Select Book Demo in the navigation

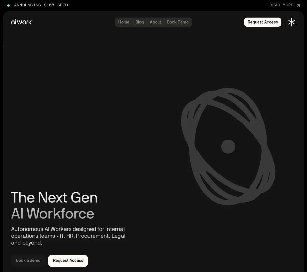click(x=178, y=22)
